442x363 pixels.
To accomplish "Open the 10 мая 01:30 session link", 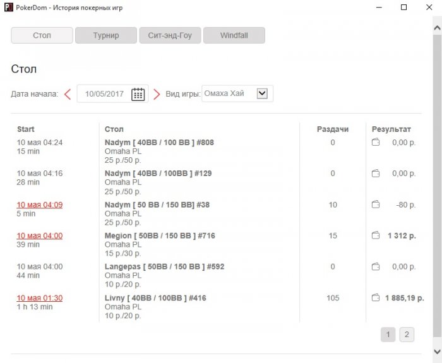I will pyautogui.click(x=39, y=298).
